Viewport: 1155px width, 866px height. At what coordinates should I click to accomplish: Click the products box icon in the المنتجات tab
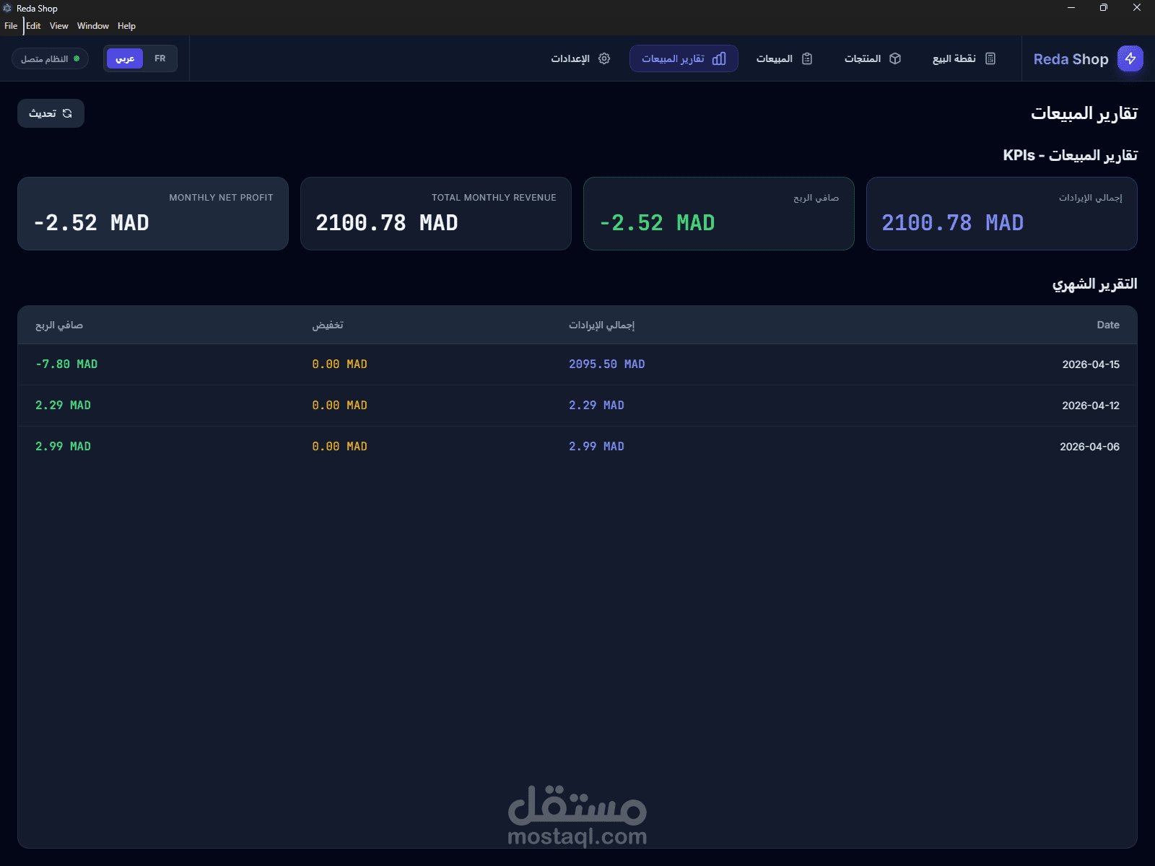pos(895,58)
